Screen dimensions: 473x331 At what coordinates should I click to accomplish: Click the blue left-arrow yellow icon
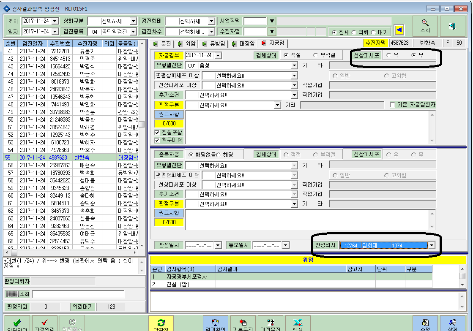tap(399, 30)
